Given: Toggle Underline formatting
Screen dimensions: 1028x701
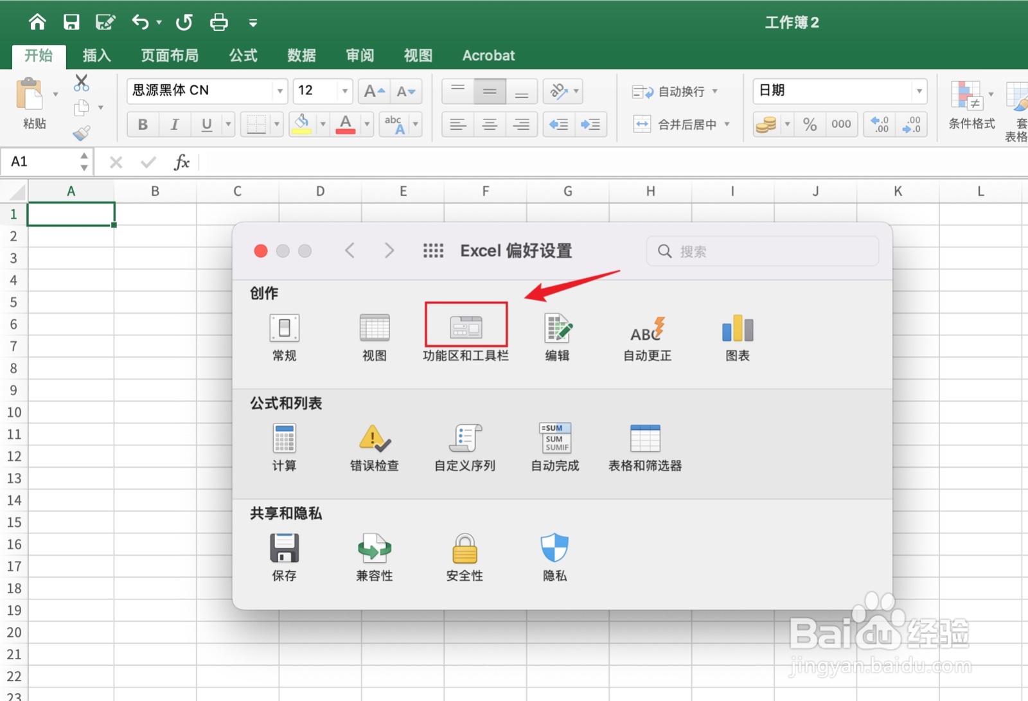Looking at the screenshot, I should click(x=206, y=125).
